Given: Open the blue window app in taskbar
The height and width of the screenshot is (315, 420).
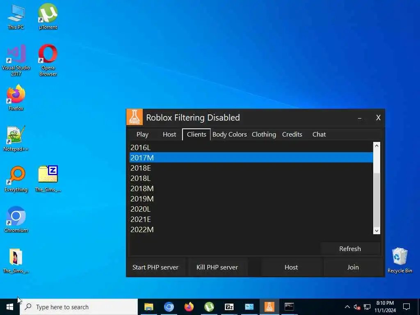Looking at the screenshot, I should coord(249,307).
